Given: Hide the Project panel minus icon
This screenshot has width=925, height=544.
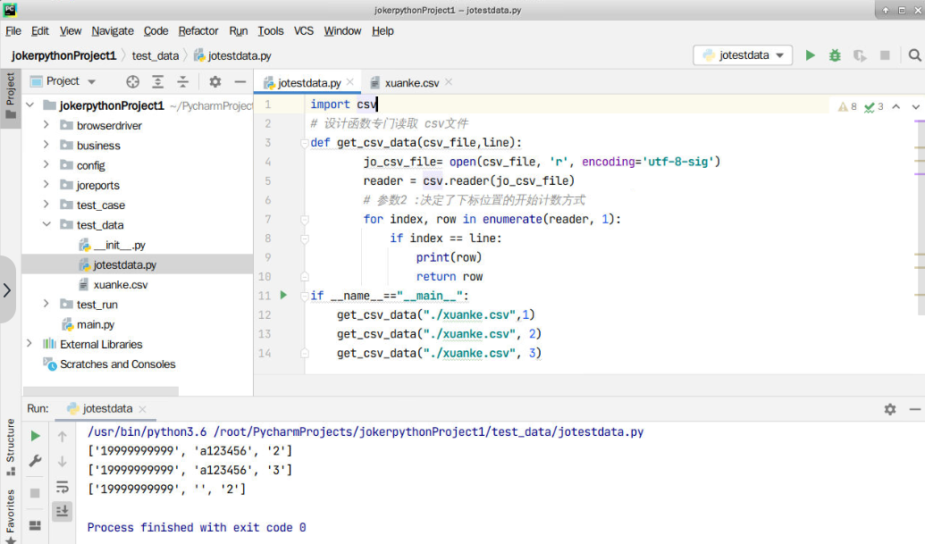Looking at the screenshot, I should [240, 82].
